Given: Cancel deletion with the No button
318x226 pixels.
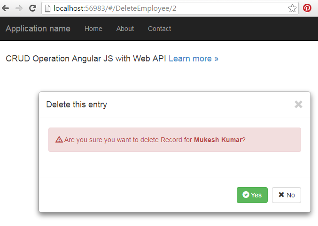Looking at the screenshot, I should tap(287, 195).
